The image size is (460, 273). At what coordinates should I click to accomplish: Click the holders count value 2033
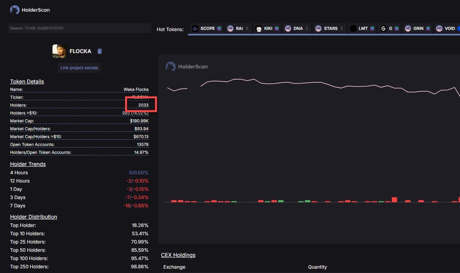(x=143, y=105)
